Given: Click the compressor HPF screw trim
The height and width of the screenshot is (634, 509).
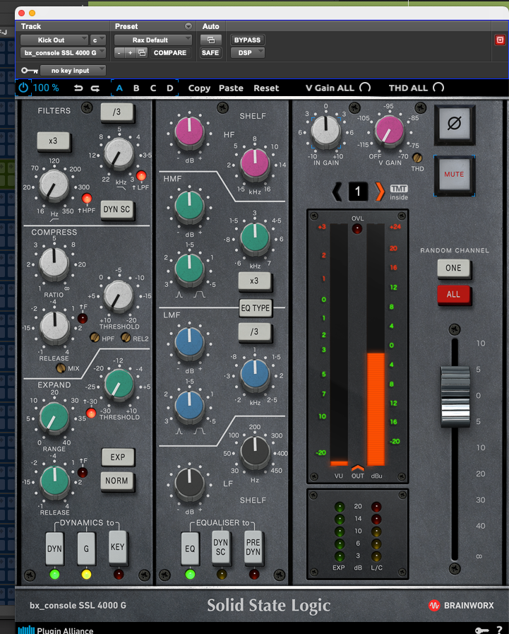Looking at the screenshot, I should (x=95, y=337).
